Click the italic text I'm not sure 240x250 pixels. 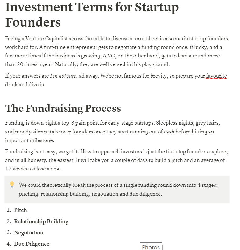(x=63, y=76)
